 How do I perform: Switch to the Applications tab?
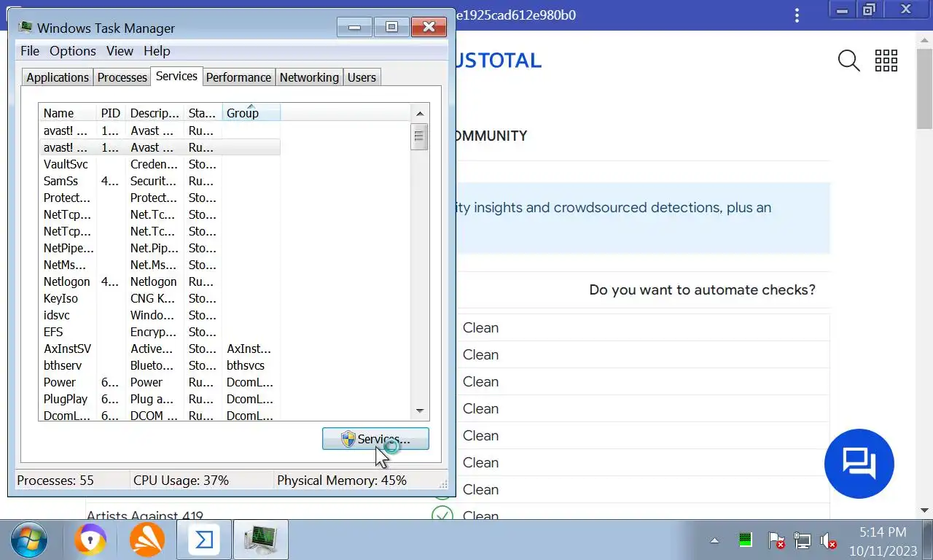point(58,77)
